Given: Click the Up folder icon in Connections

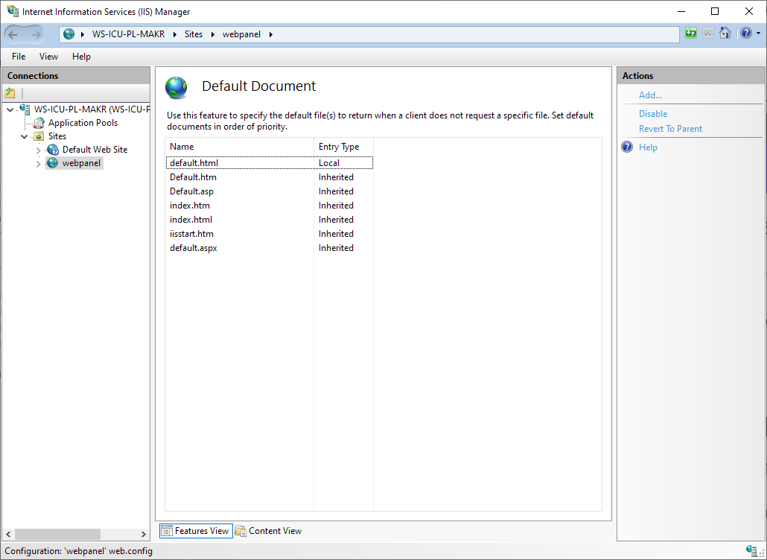Looking at the screenshot, I should [10, 94].
